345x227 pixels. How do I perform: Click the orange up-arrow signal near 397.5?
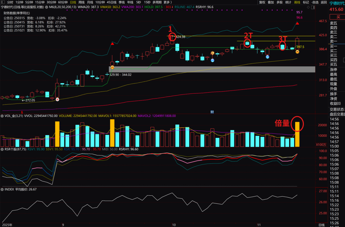[x=297, y=52]
